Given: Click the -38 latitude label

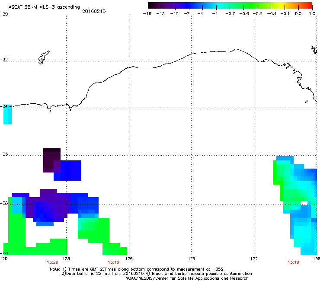Looking at the screenshot, I should point(4,203).
